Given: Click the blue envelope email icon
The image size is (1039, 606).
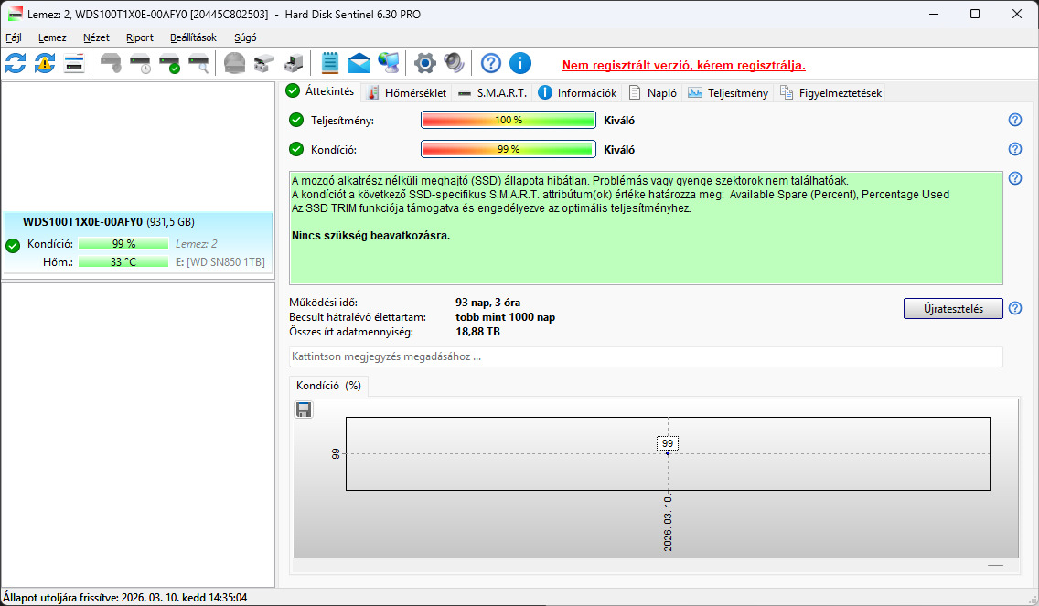Looking at the screenshot, I should click(359, 64).
